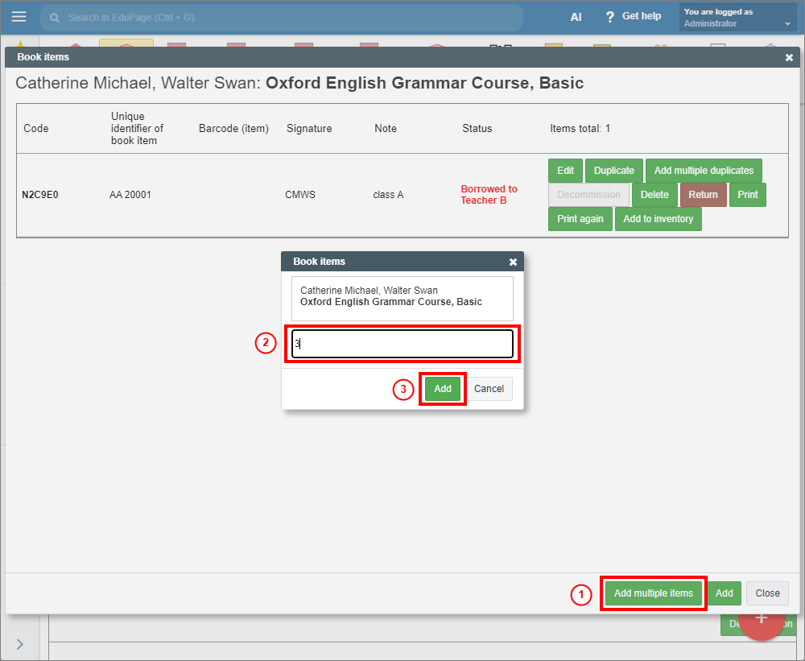Click Edit for book item N2C9E0

pos(565,171)
